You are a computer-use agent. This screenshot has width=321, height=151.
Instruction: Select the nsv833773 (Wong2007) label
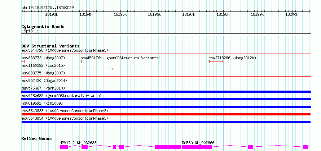[43, 58]
